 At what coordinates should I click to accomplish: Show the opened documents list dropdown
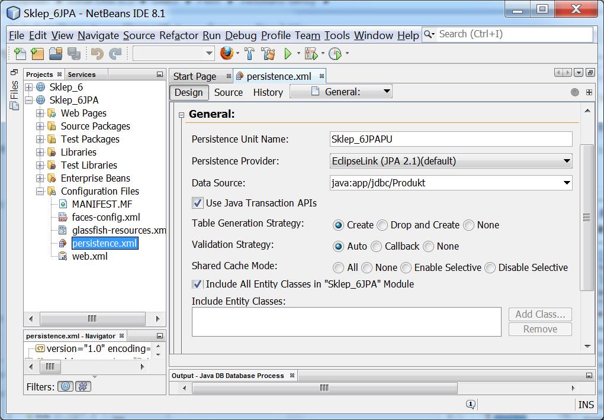[x=578, y=72]
